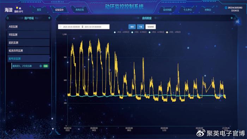Click the fullscreen icon of chart panel
This screenshot has width=247, height=139.
pos(235,18)
